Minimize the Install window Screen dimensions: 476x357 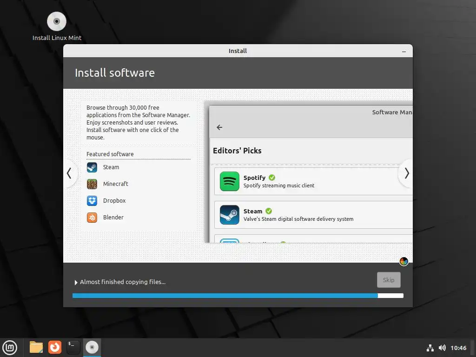click(x=404, y=51)
